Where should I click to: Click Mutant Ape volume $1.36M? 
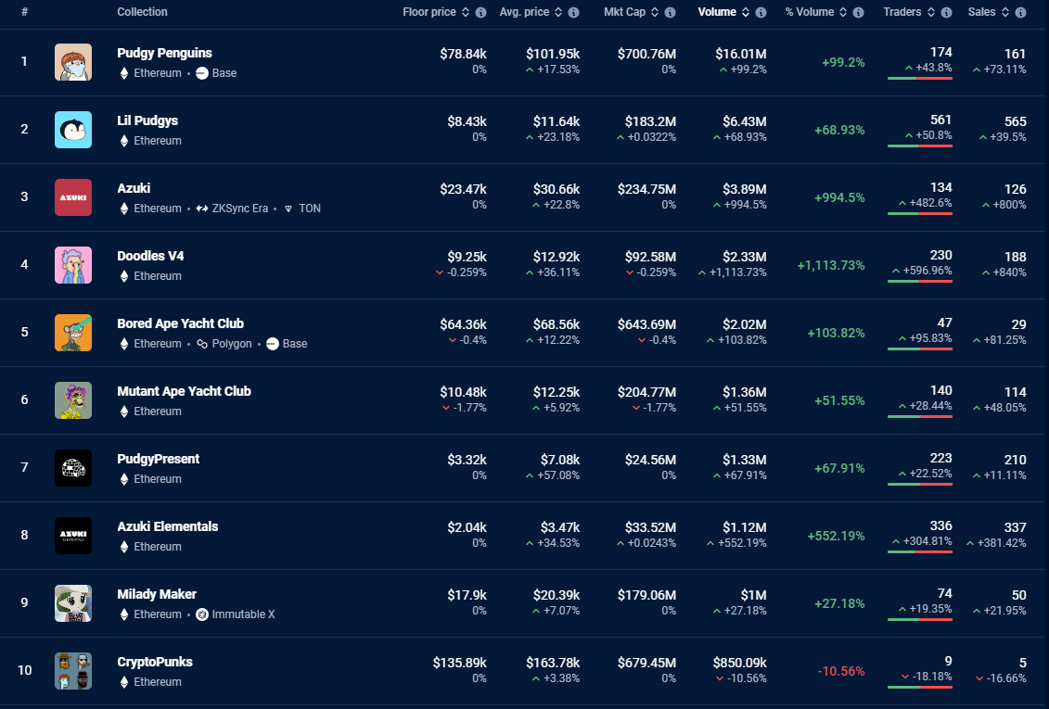click(x=745, y=392)
